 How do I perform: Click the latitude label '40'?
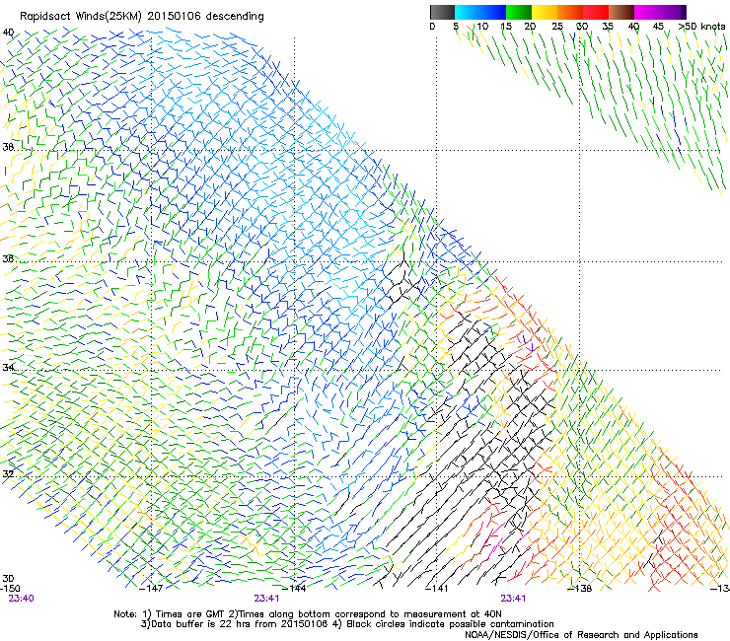pyautogui.click(x=8, y=33)
